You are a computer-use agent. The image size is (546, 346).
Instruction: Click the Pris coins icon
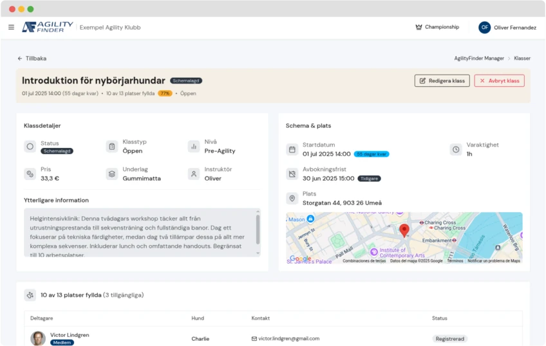pyautogui.click(x=30, y=174)
